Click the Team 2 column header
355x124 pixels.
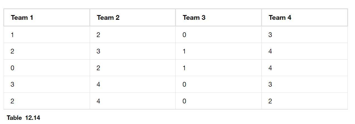[108, 18]
